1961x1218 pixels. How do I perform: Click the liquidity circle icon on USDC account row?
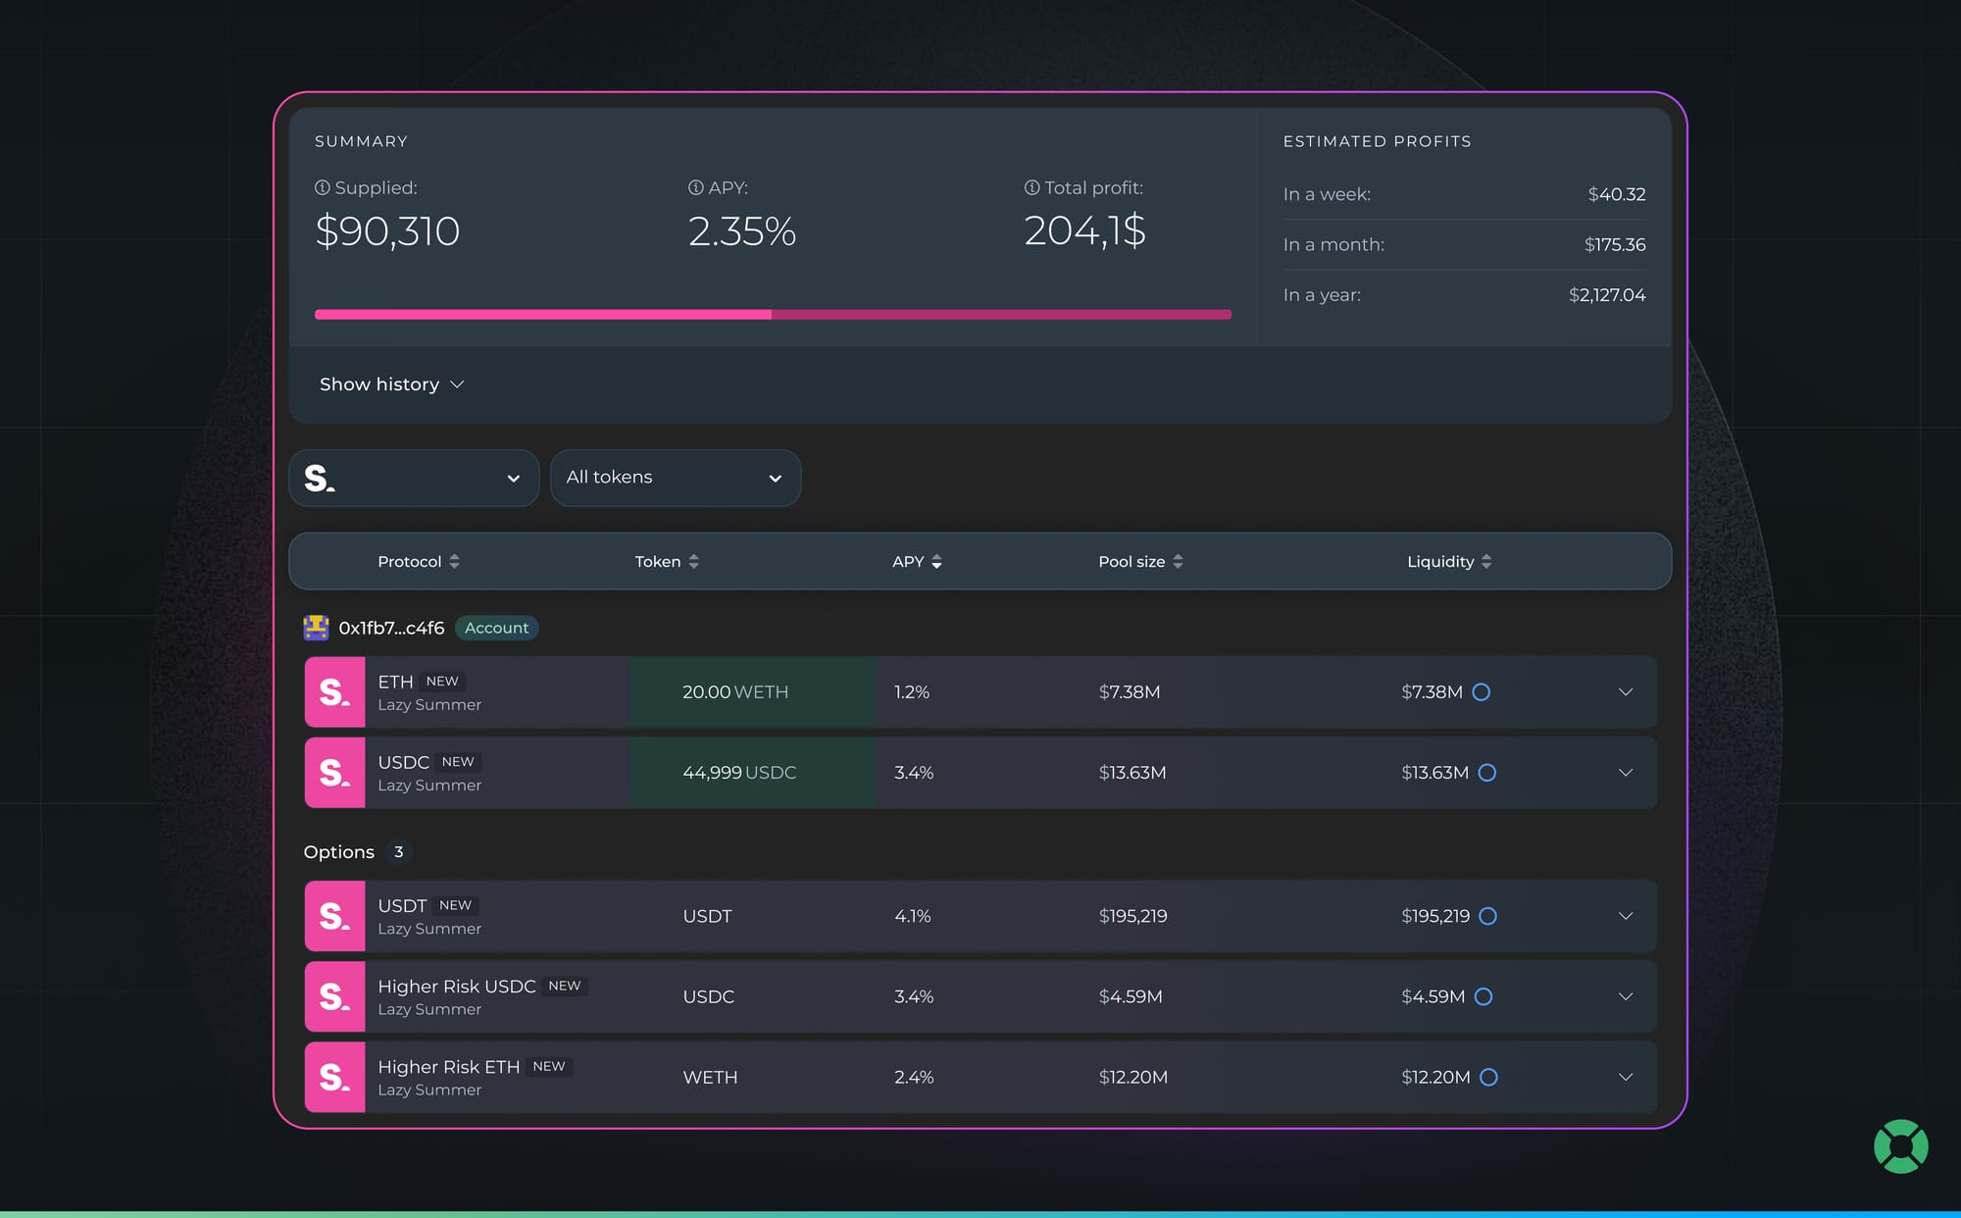(x=1486, y=773)
